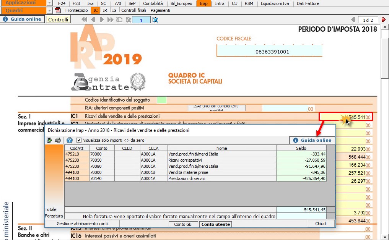389x240 pixels.
Task: Open the RSM application tab
Action: pyautogui.click(x=249, y=3)
